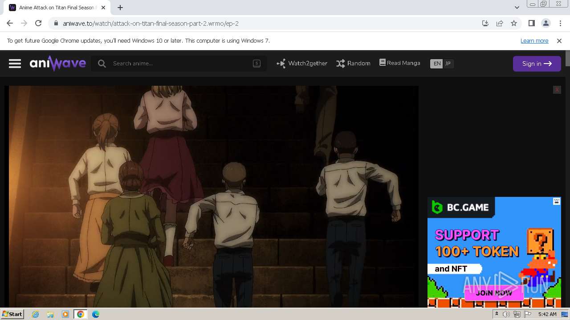570x320 pixels.
Task: Open a Random anime
Action: point(353,64)
